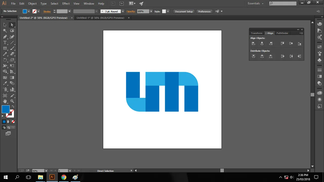
Task: Select the Rotate tool
Action: pyautogui.click(x=5, y=60)
